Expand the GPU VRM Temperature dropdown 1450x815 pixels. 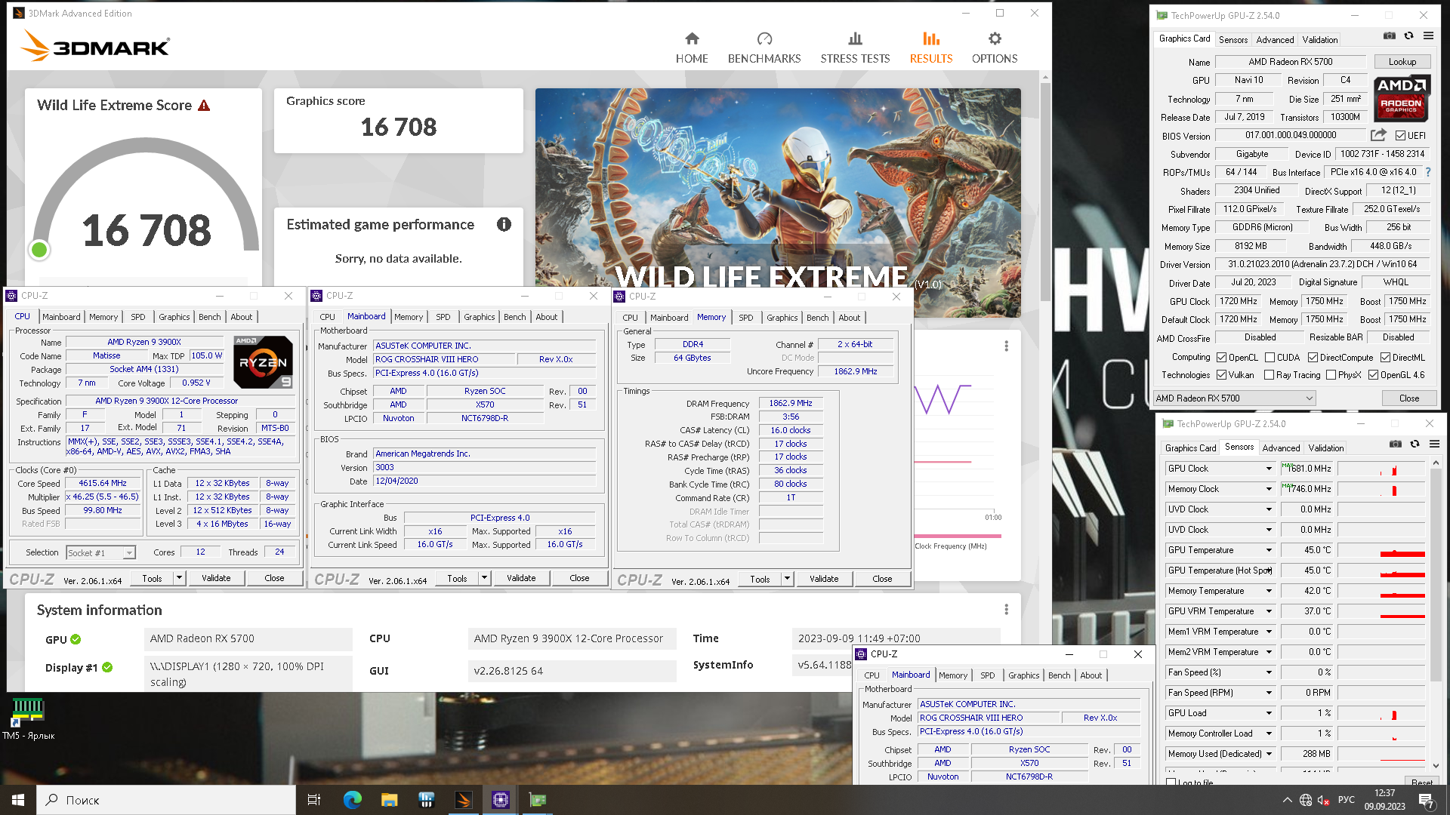click(1269, 611)
